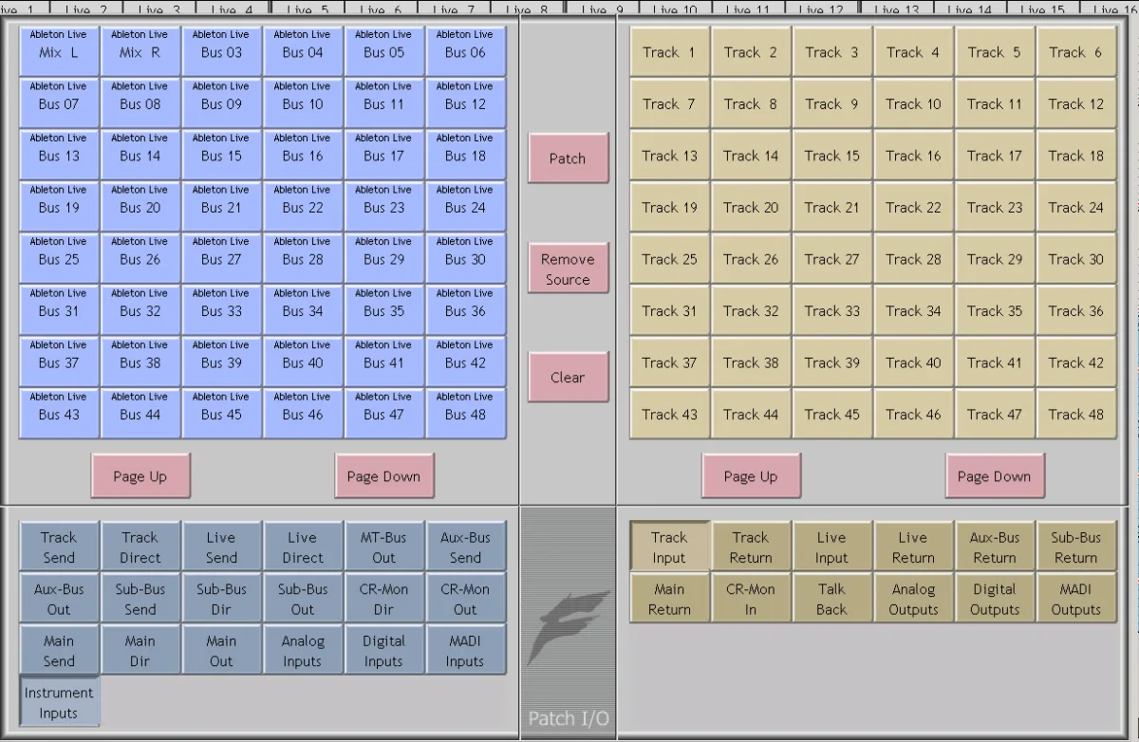1139x742 pixels.
Task: Page Up in the Track destination grid
Action: pyautogui.click(x=751, y=476)
